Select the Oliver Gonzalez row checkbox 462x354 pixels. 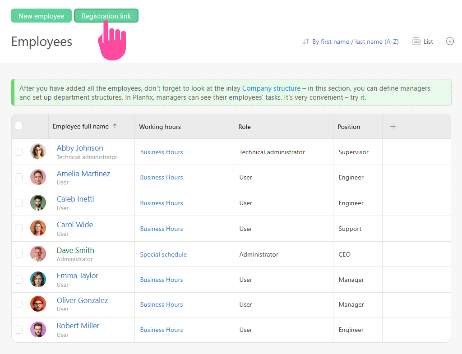pos(19,304)
